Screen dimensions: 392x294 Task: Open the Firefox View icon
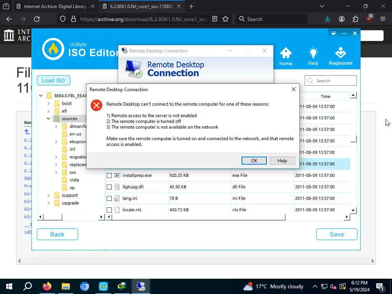pyautogui.click(x=6, y=7)
